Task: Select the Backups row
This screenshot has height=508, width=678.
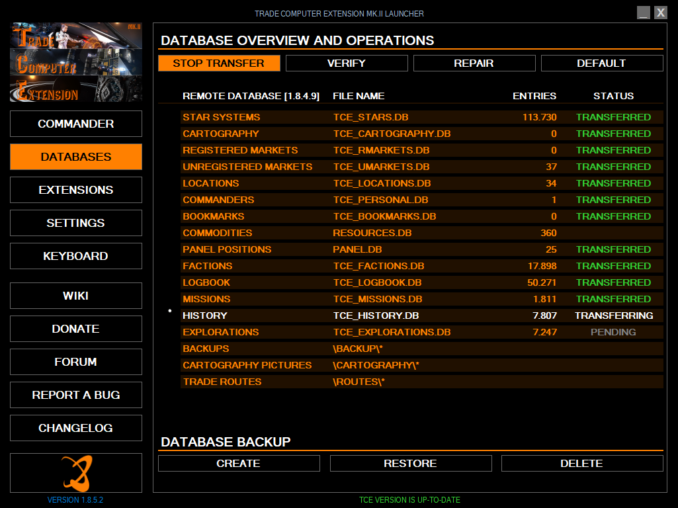Action: pyautogui.click(x=421, y=349)
